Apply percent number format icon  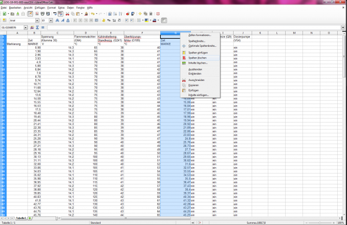click(109, 20)
